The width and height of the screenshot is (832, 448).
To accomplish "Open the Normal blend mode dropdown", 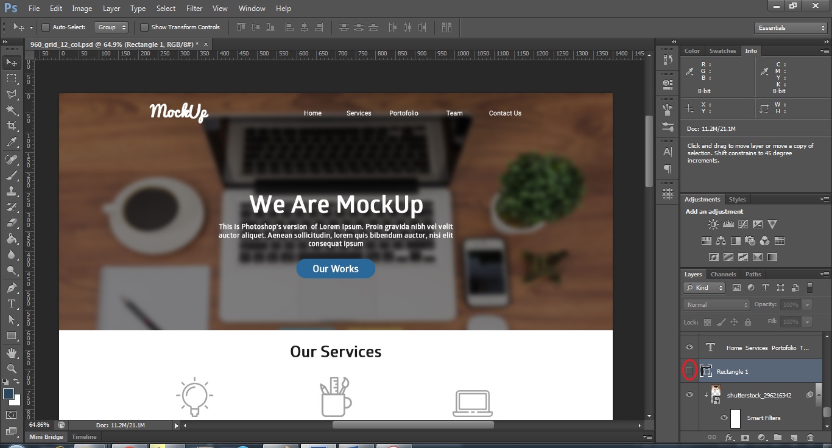I will 716,305.
